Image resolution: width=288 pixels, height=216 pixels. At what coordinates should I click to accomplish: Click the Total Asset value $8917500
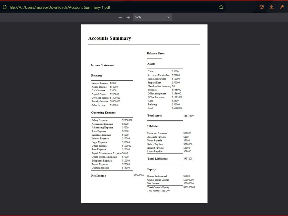pos(188,116)
